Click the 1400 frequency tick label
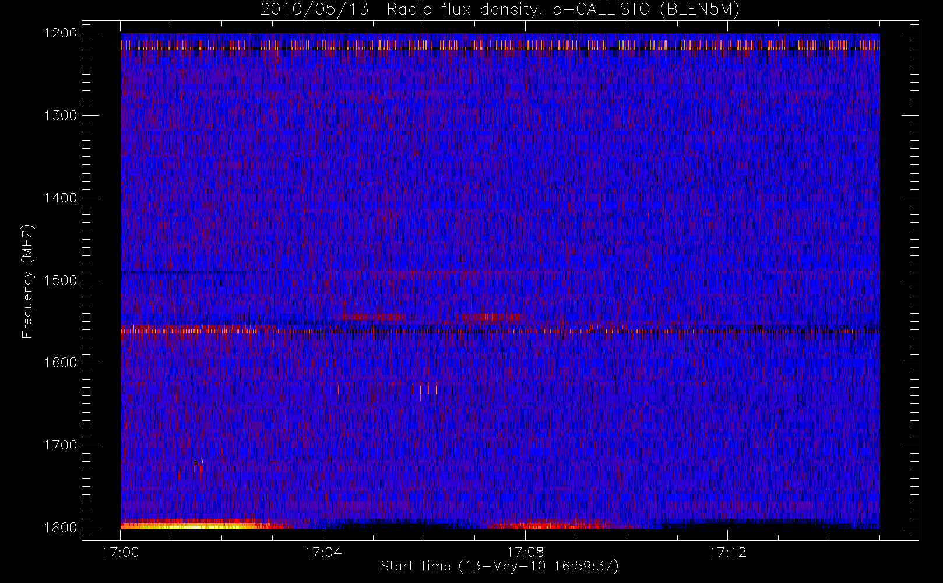The width and height of the screenshot is (943, 583). coord(61,198)
